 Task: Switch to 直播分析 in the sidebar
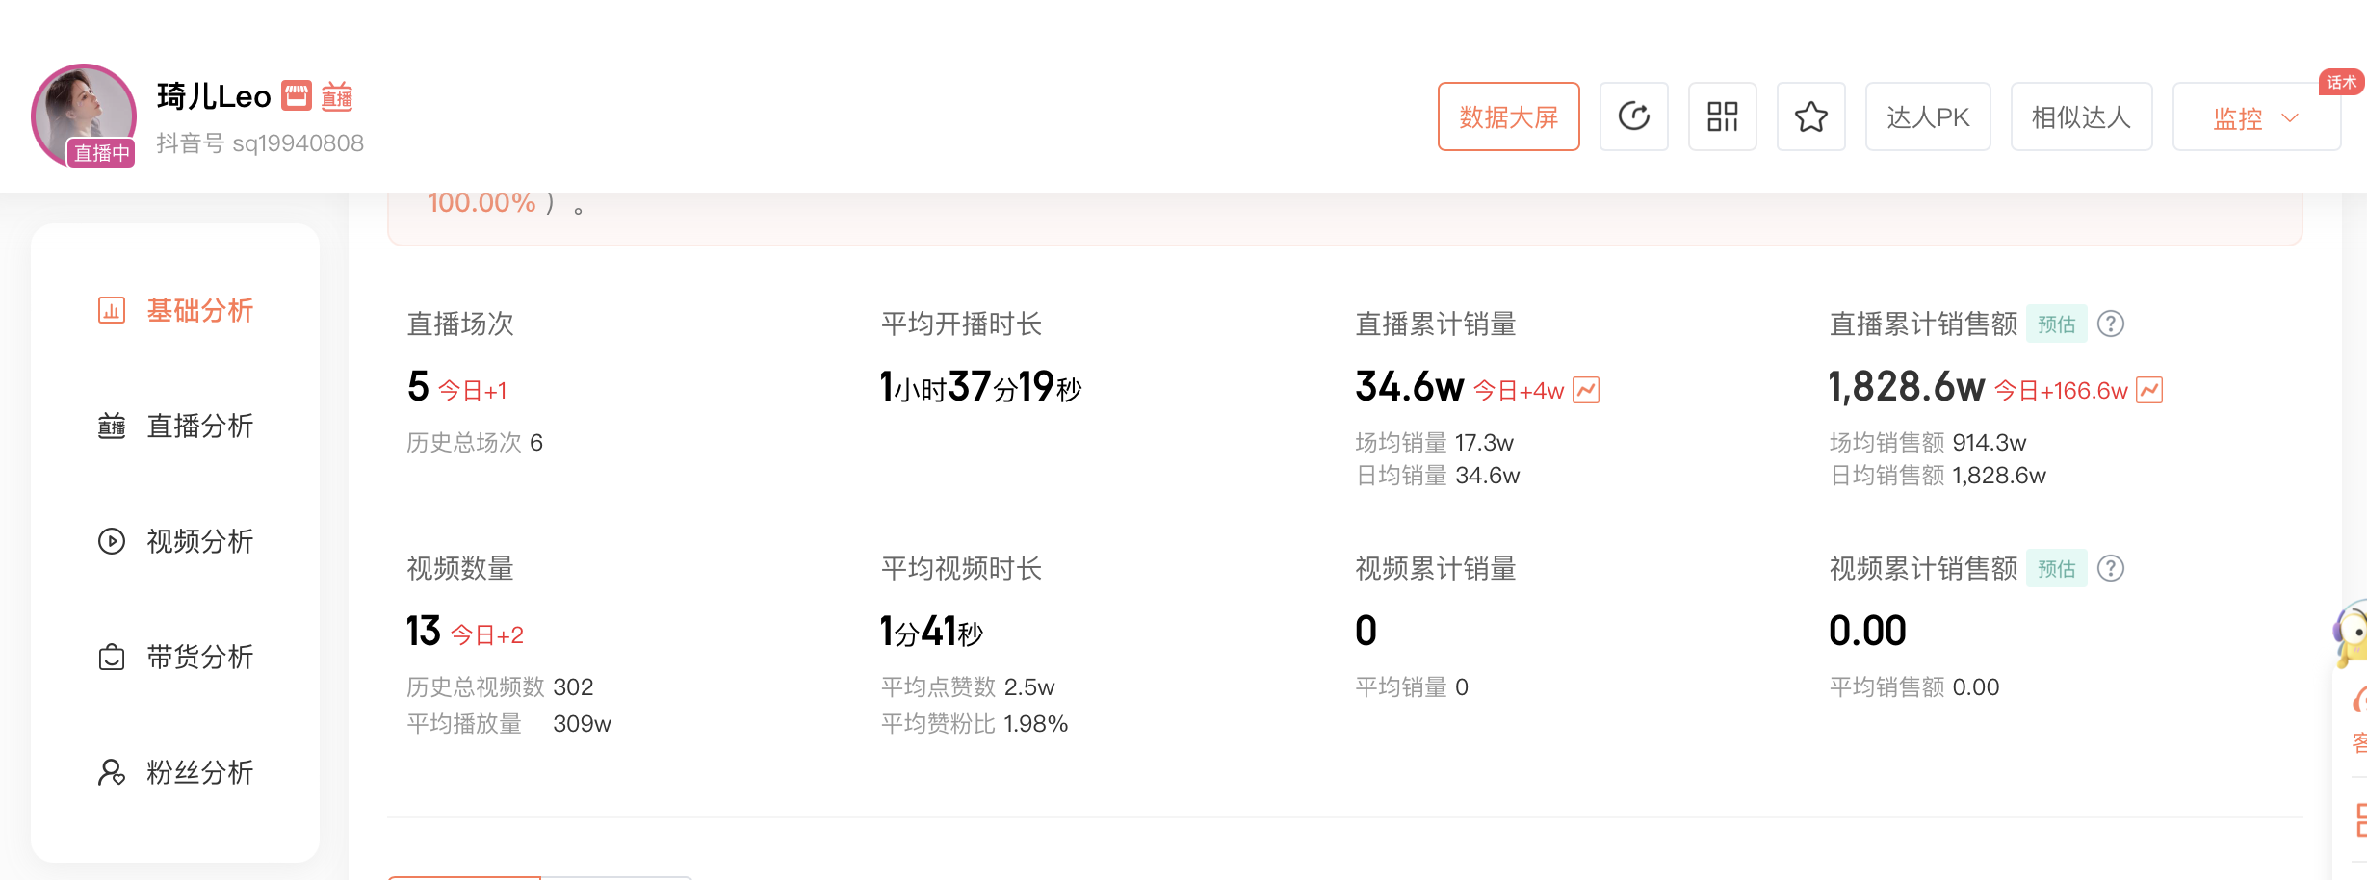176,426
